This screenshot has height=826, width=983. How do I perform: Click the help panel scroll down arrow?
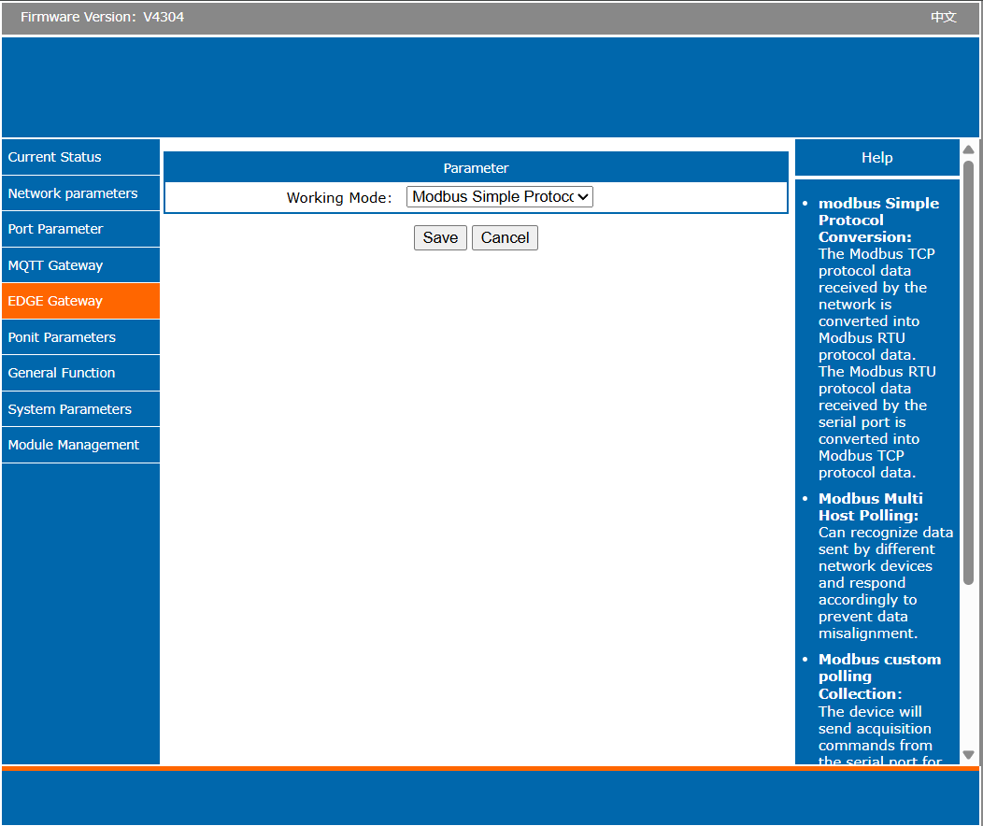point(969,755)
